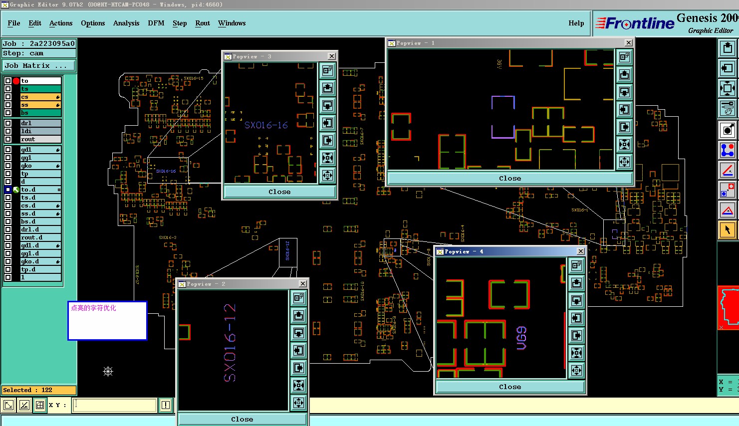Image resolution: width=739 pixels, height=426 pixels.
Task: Click the green arrow marker on 'to.d'
Action: click(x=16, y=190)
